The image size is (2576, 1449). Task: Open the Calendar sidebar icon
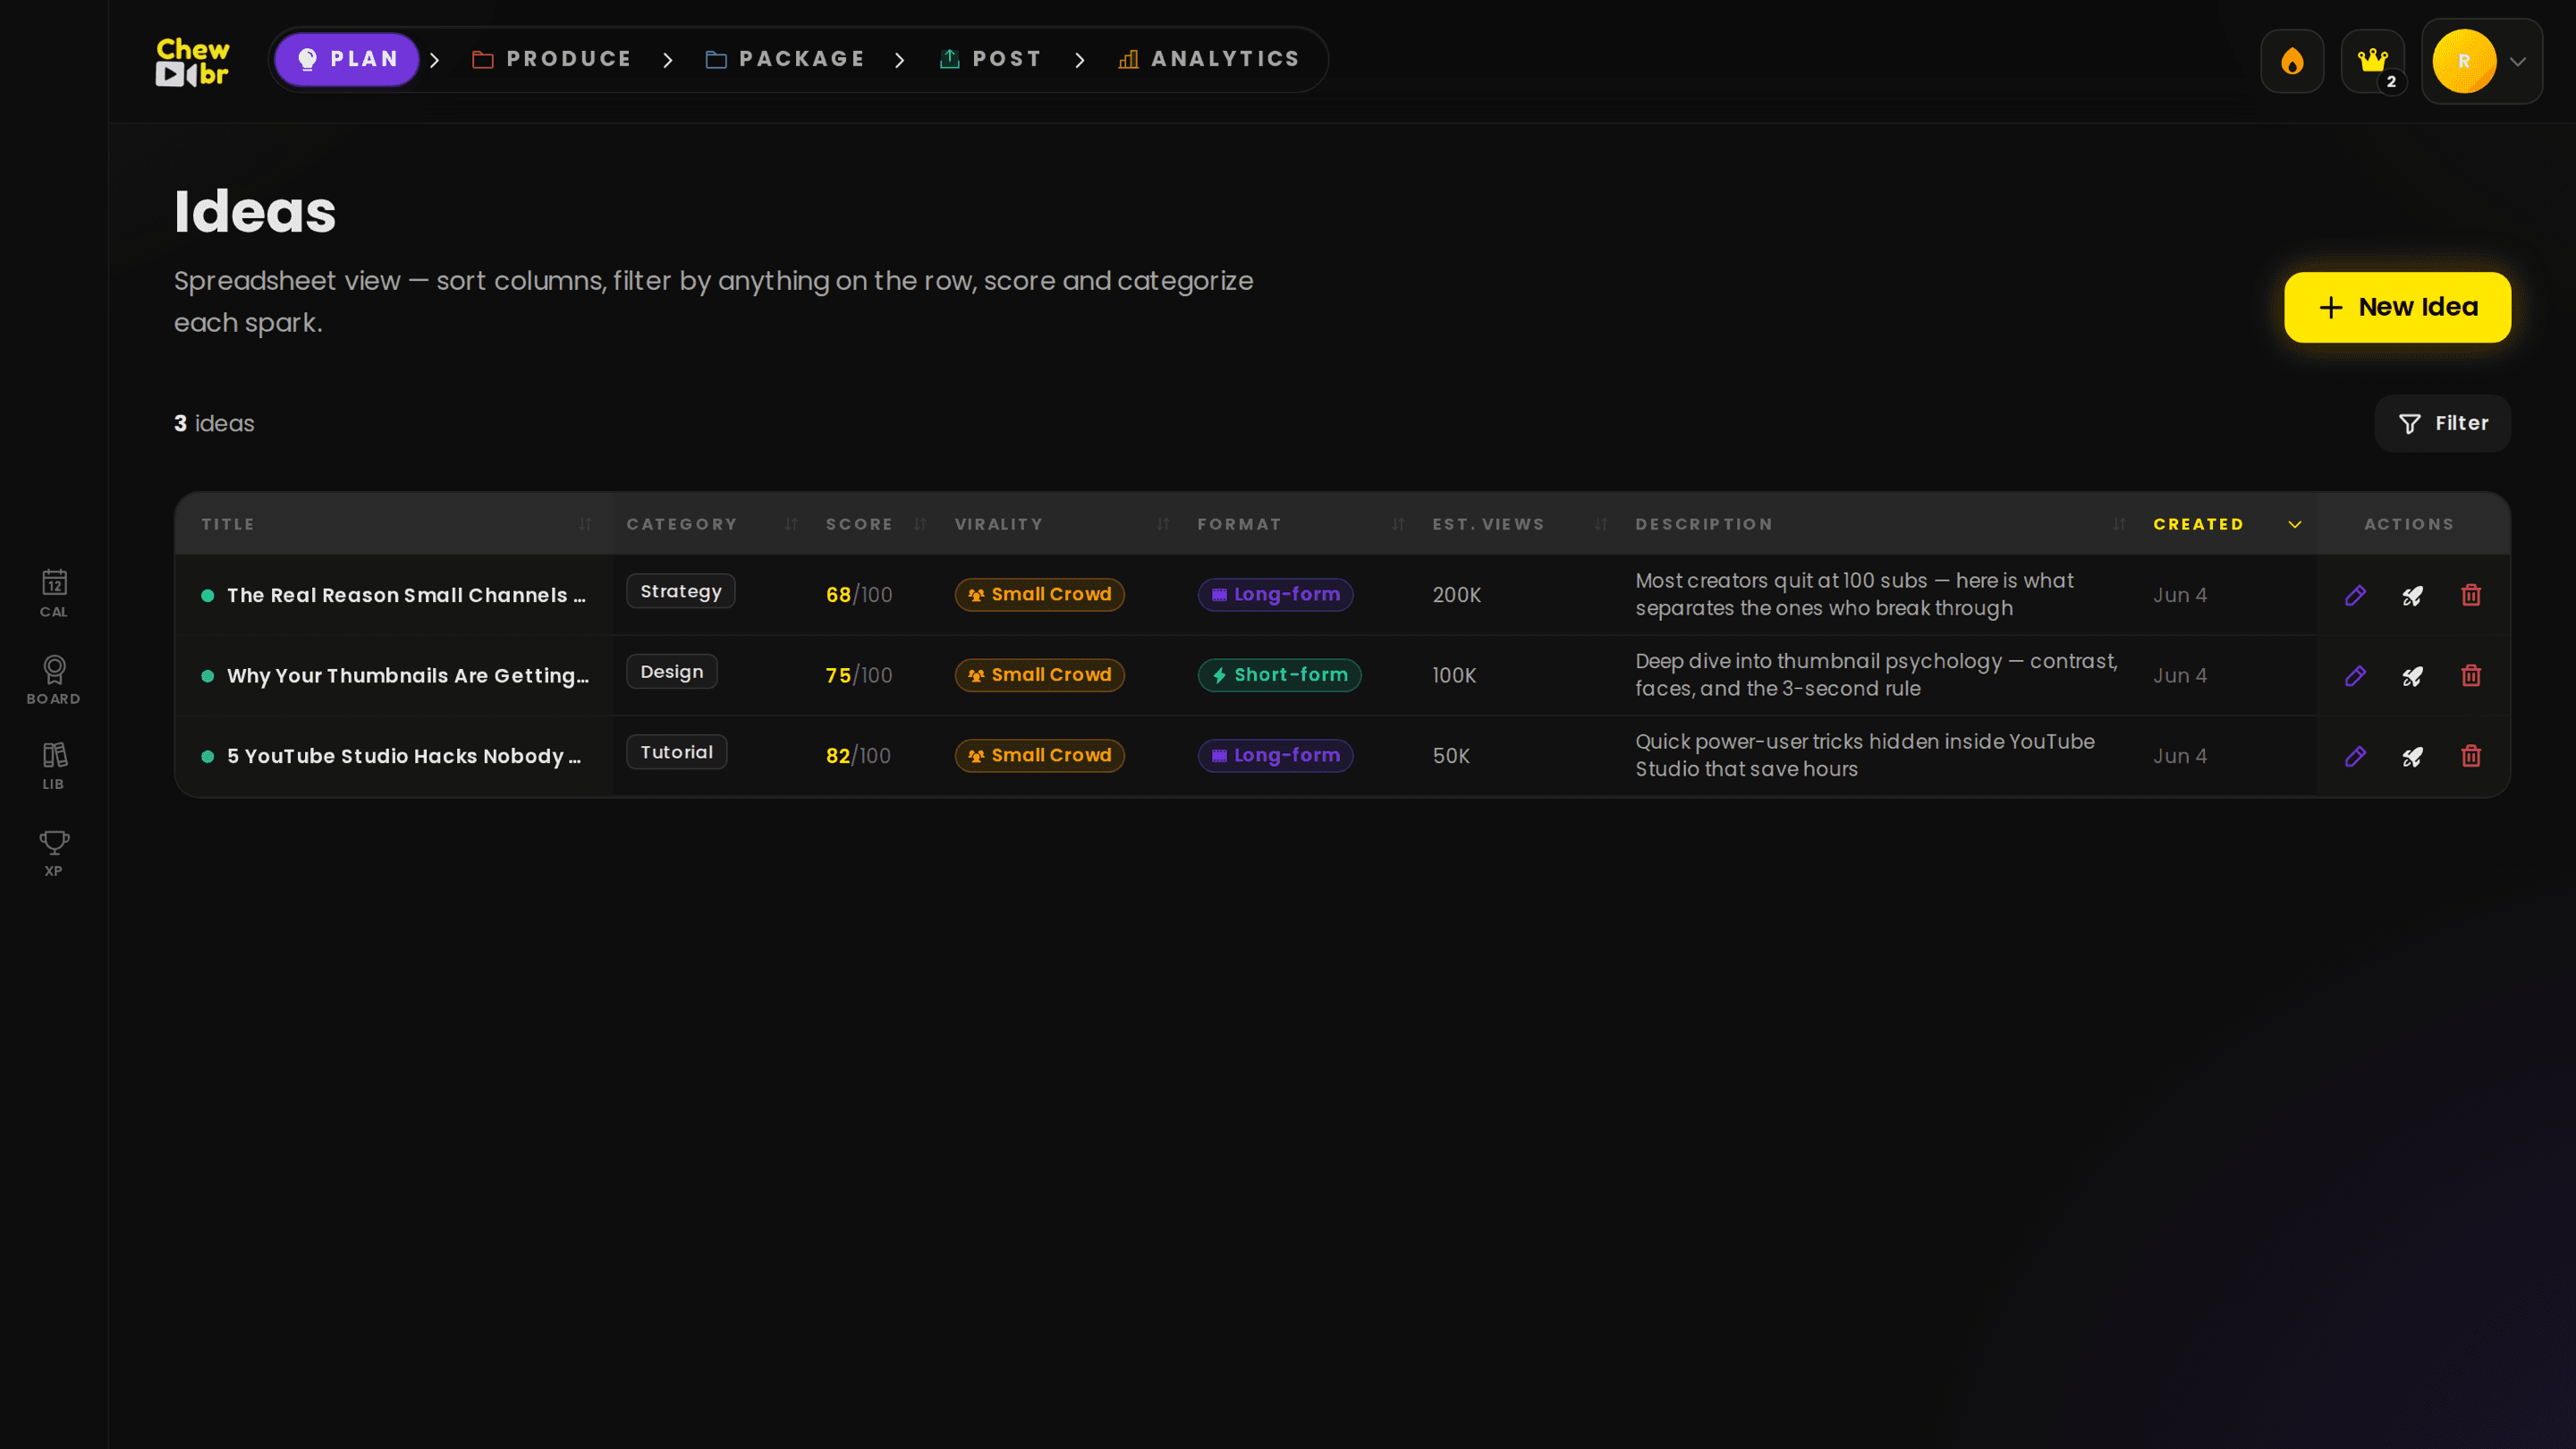point(54,593)
